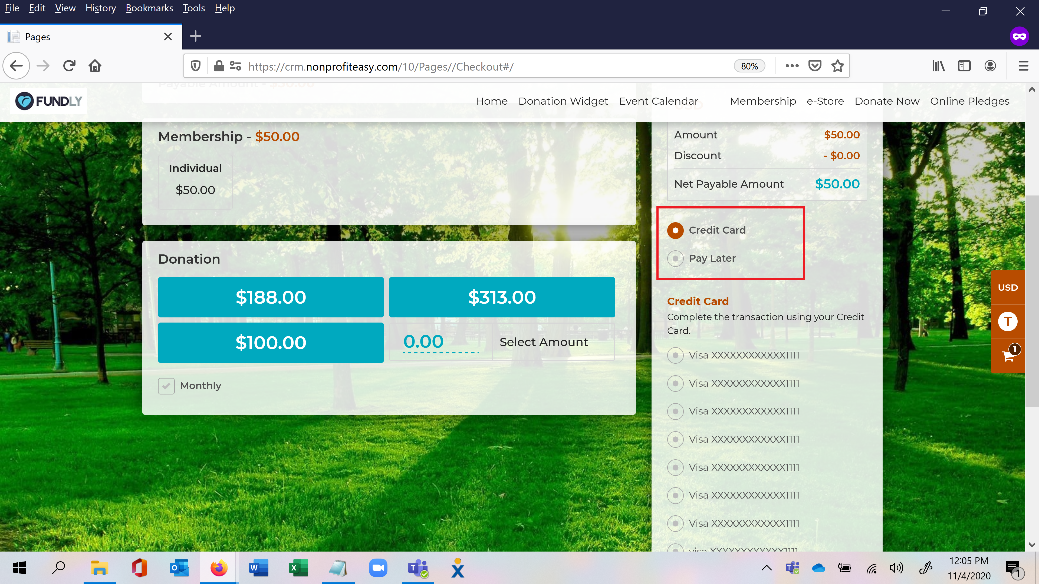This screenshot has width=1039, height=584.
Task: Select the Individual $50.00 membership
Action: (x=195, y=182)
